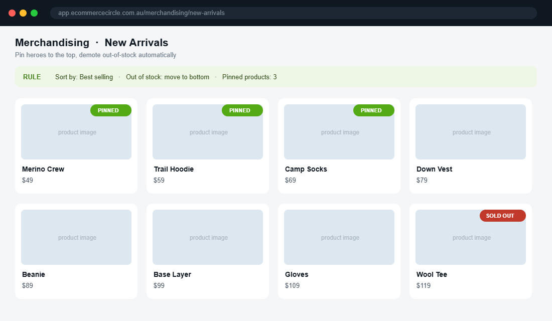Select the Merino Crew product name
Image resolution: width=552 pixels, height=321 pixels.
[x=43, y=169]
